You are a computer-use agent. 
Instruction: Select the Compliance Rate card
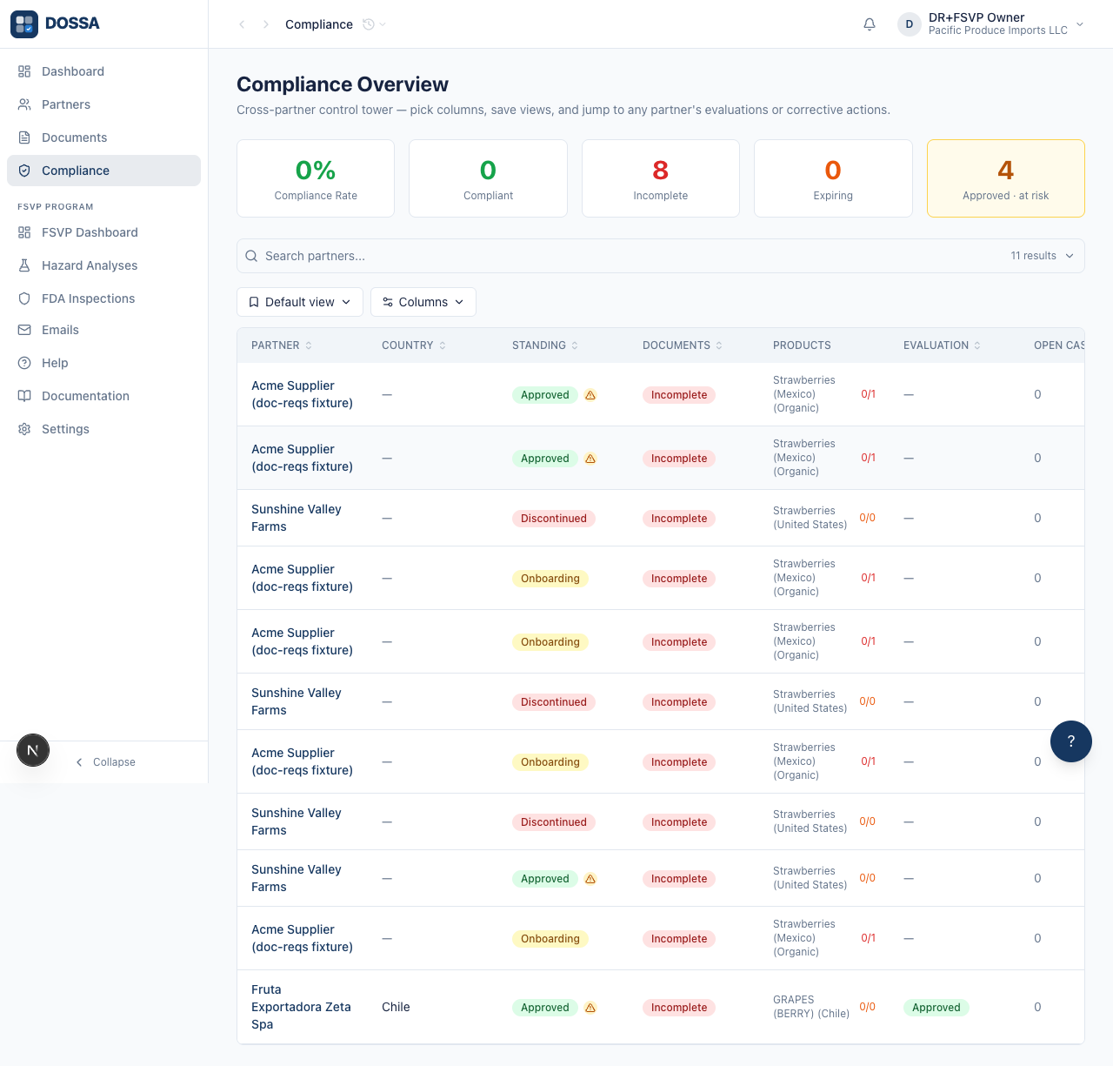[316, 178]
